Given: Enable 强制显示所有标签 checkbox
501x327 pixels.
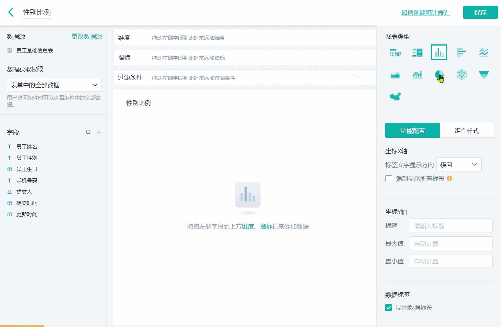Looking at the screenshot, I should coord(389,178).
